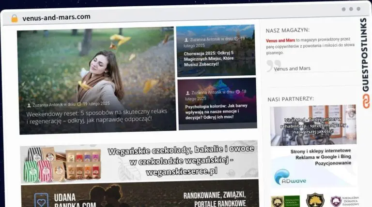Click the ADwave logo

290,177
